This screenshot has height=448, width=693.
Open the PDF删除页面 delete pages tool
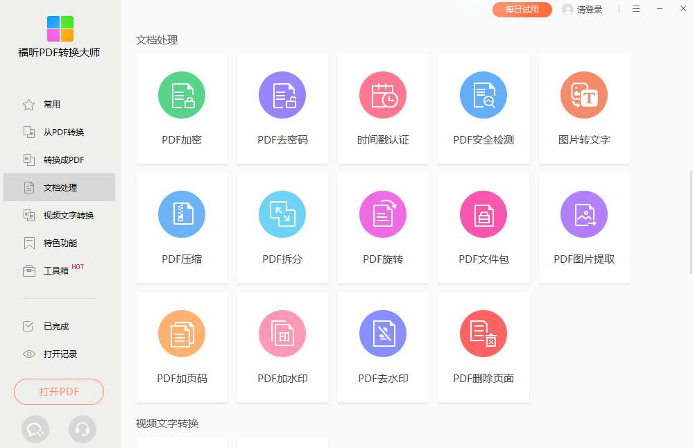pyautogui.click(x=484, y=334)
